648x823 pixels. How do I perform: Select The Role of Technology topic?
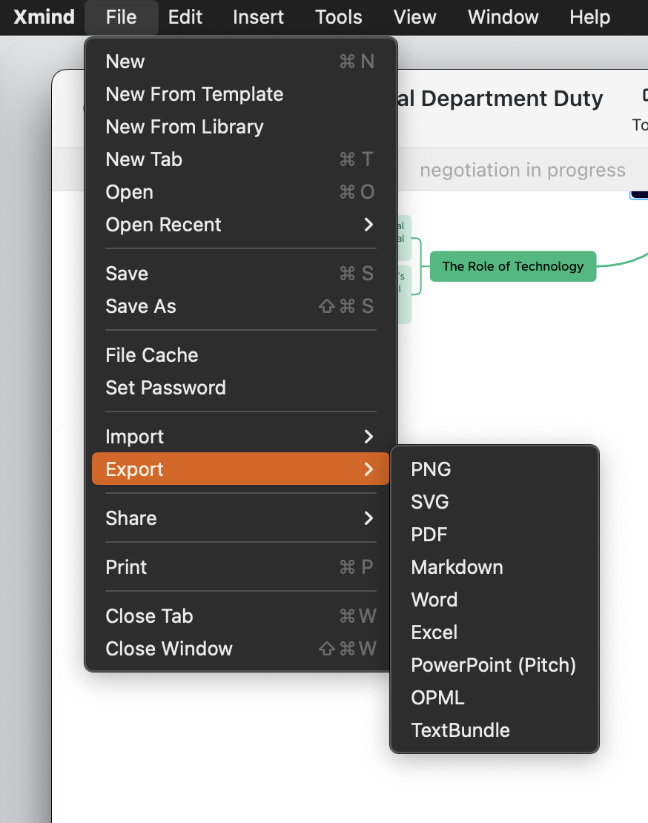point(512,266)
